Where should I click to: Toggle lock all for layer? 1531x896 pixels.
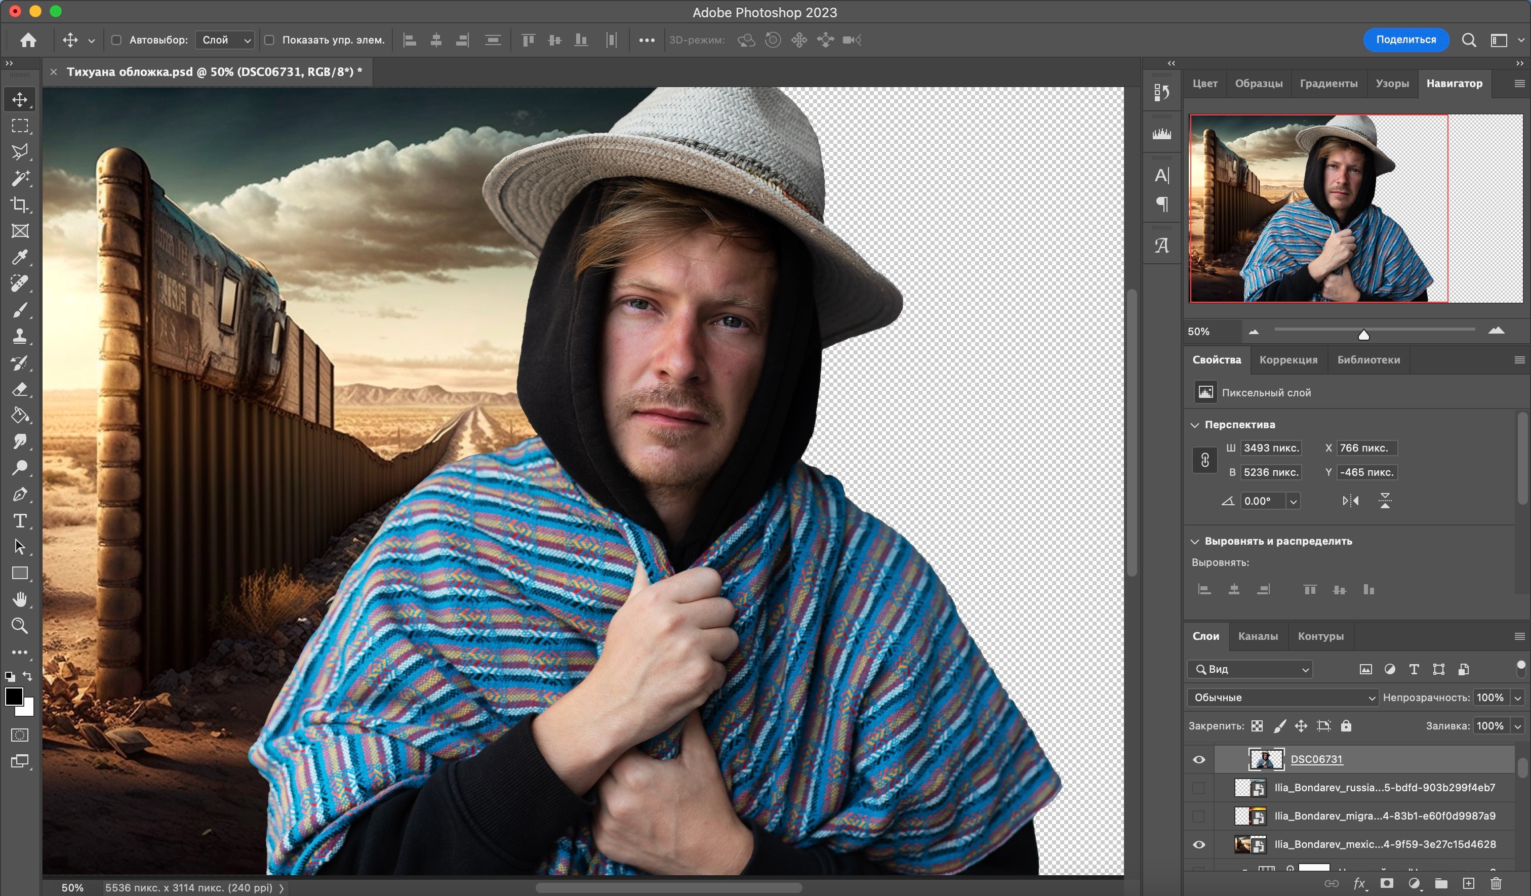[1346, 726]
